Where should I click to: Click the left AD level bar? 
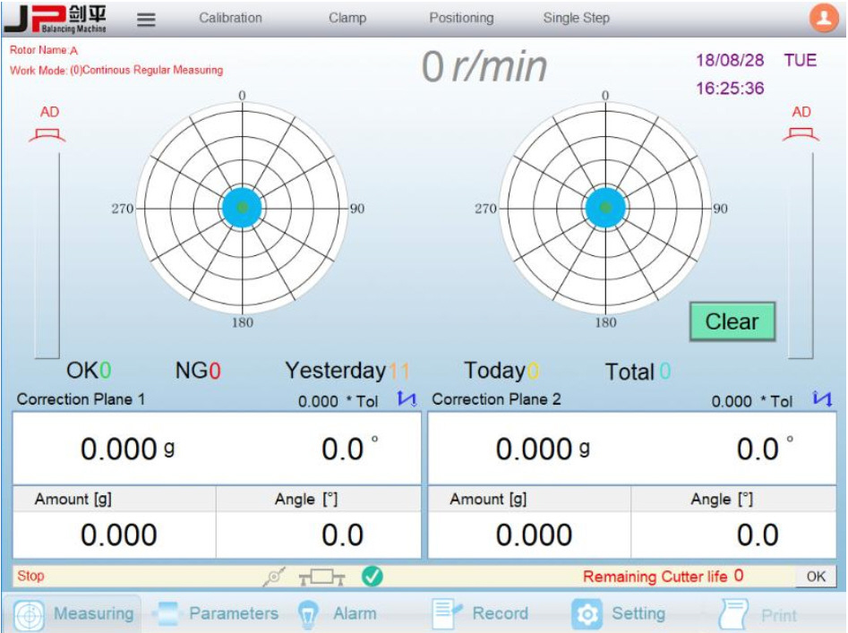point(47,255)
